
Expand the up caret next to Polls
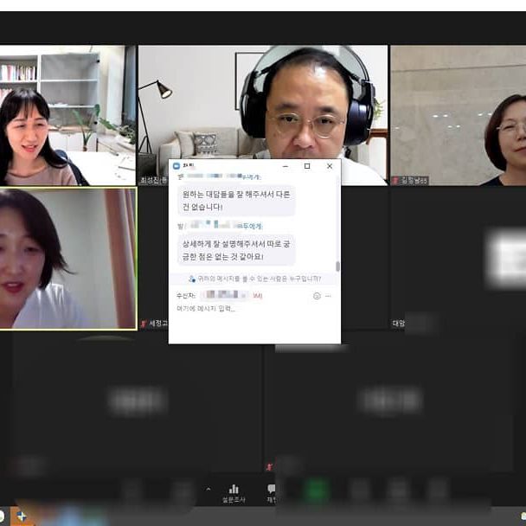point(208,490)
